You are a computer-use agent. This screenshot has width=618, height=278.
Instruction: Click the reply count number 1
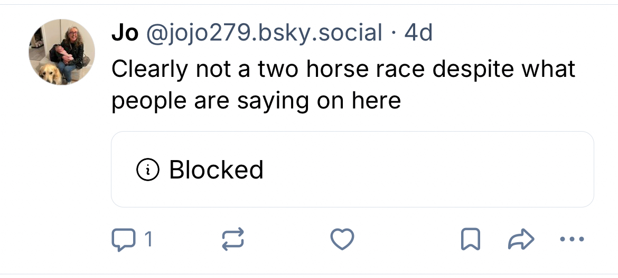(148, 240)
